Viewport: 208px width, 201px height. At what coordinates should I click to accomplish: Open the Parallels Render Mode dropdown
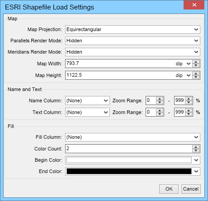[x=132, y=41]
